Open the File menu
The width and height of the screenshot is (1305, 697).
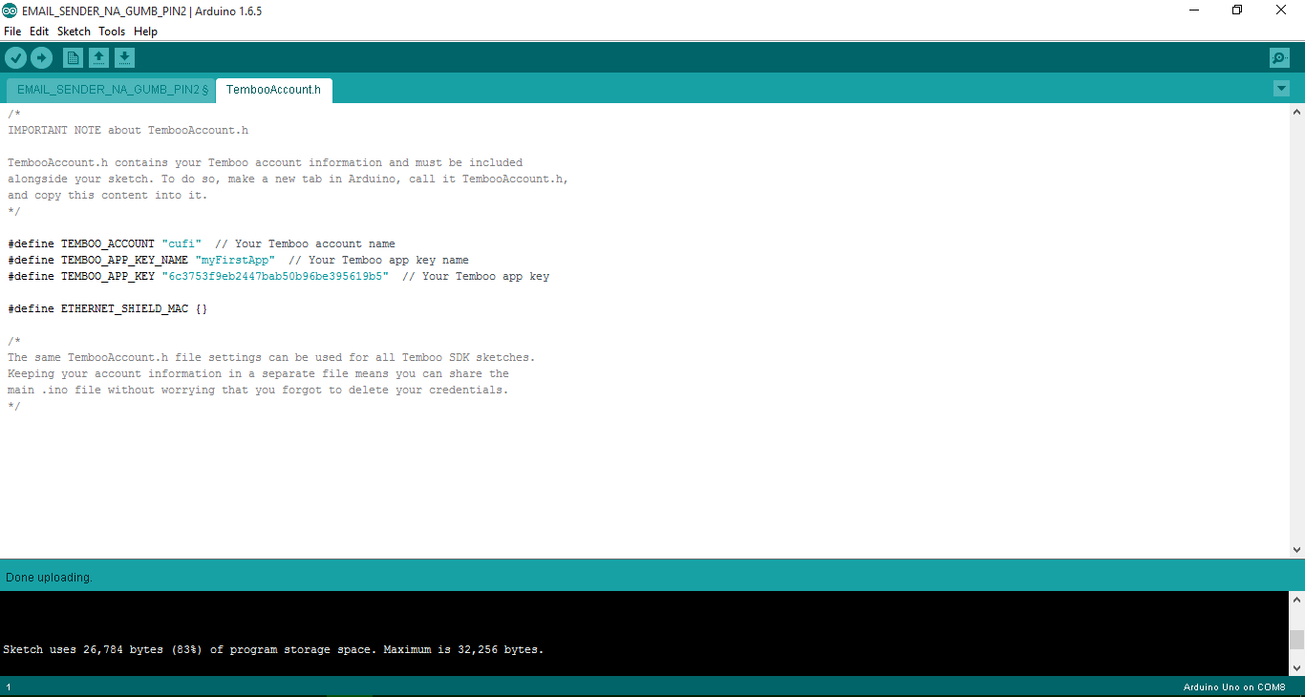pos(12,32)
